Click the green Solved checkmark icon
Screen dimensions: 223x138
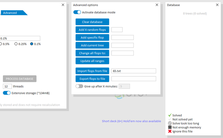pyautogui.click(x=170, y=115)
